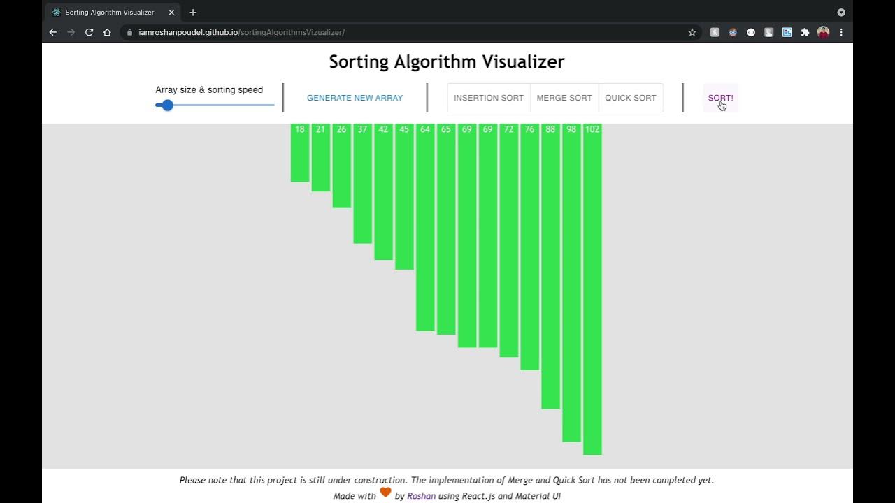Open a new browser tab
Image resolution: width=895 pixels, height=503 pixels.
[193, 13]
